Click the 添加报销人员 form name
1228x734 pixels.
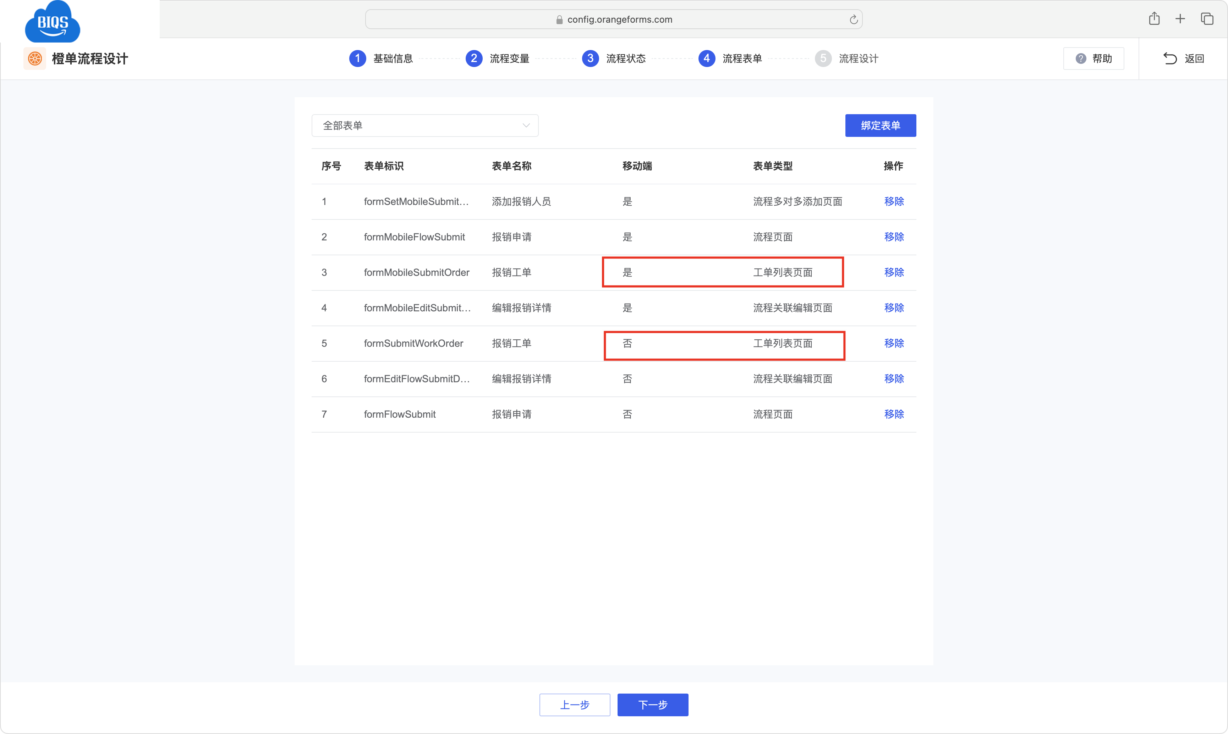(x=521, y=202)
